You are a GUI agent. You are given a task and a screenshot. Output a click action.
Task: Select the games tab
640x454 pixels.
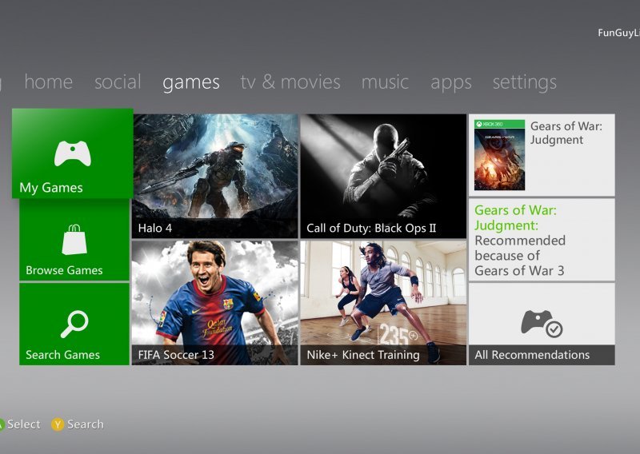tap(191, 83)
